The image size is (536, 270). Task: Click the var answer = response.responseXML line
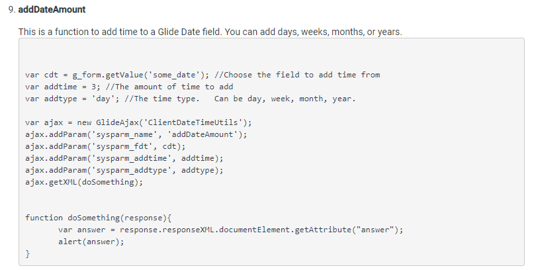tap(230, 230)
